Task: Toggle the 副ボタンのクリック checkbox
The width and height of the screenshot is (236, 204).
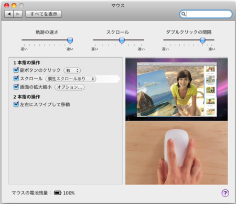Action: click(x=16, y=70)
